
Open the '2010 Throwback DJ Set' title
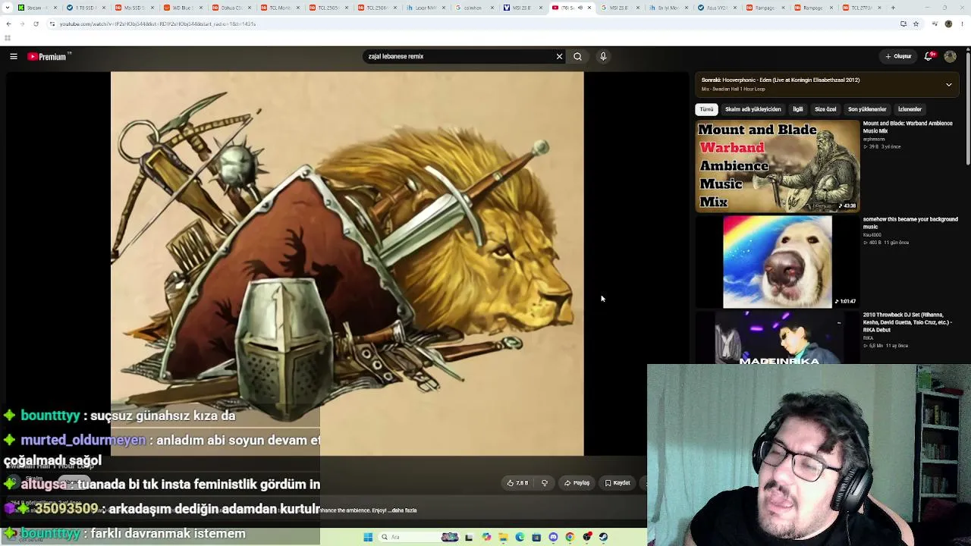[x=907, y=322]
